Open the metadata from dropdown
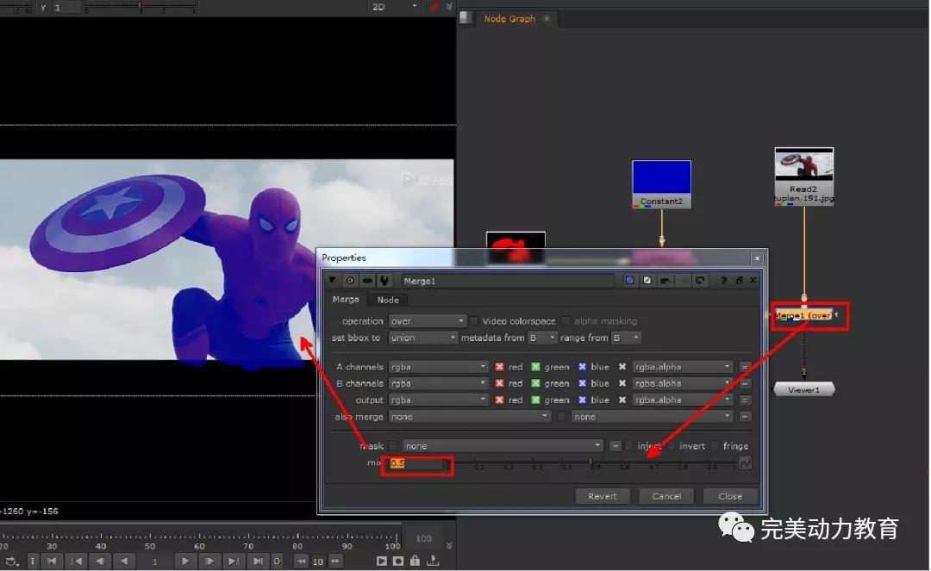The image size is (931, 571). pyautogui.click(x=542, y=338)
